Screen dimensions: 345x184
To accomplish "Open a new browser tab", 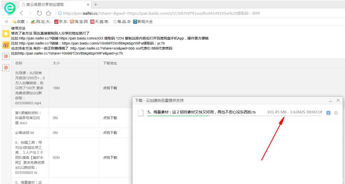I will 96,4.
